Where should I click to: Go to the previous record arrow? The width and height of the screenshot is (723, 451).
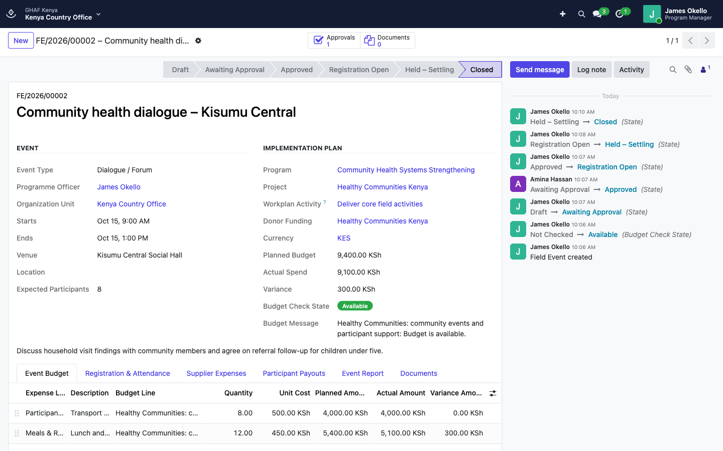pos(690,41)
